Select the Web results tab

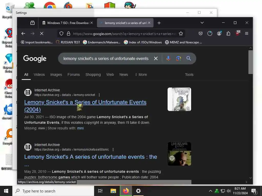pos(110,75)
